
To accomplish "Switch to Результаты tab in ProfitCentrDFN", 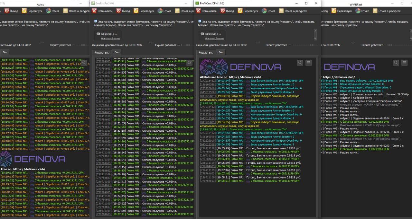I will click(x=206, y=52).
